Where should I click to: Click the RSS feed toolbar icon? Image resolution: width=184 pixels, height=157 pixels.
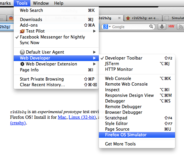pos(181,27)
